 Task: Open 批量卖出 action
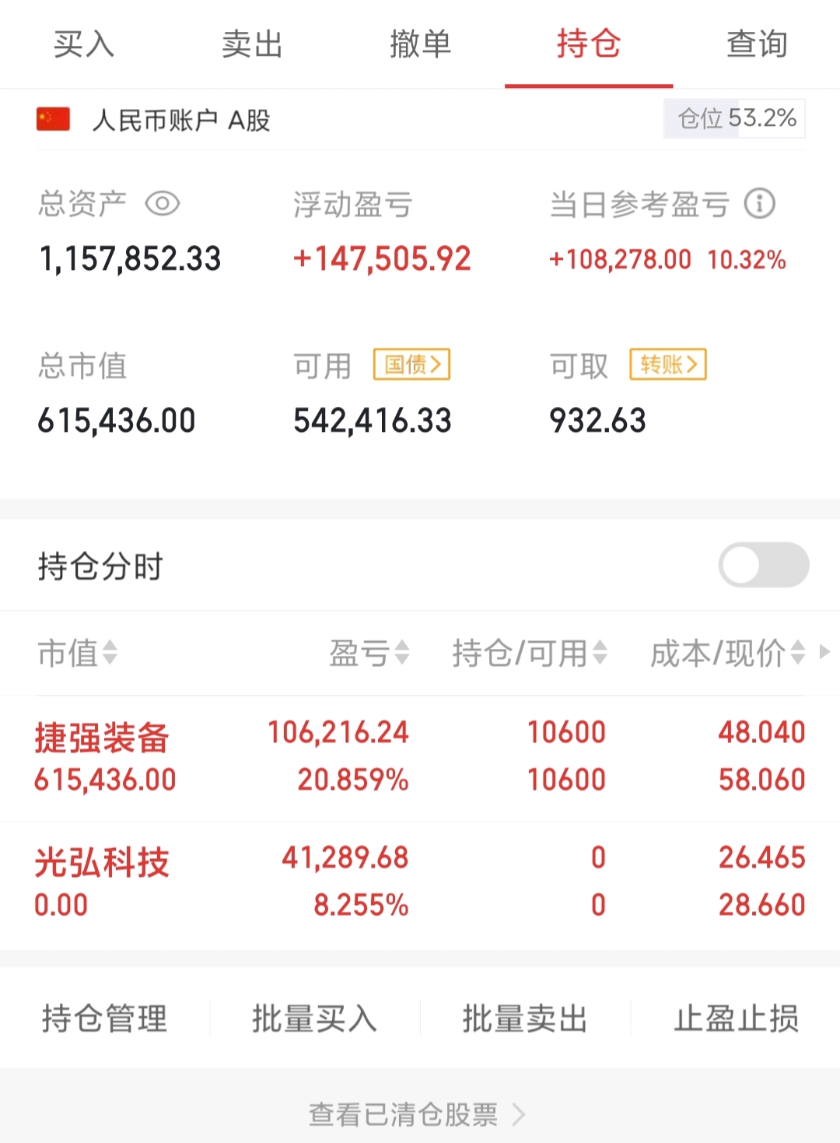(x=525, y=1018)
